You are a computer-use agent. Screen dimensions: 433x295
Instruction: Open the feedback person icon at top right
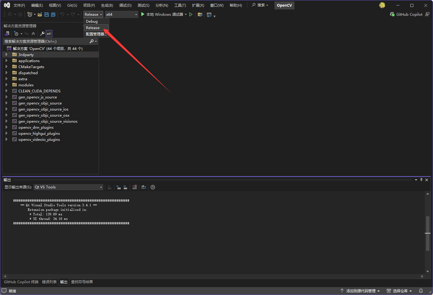point(427,14)
